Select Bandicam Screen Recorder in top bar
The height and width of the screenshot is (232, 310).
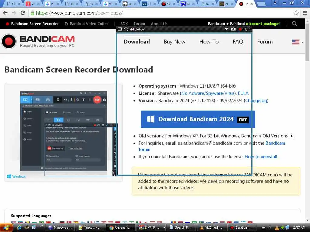(x=32, y=24)
